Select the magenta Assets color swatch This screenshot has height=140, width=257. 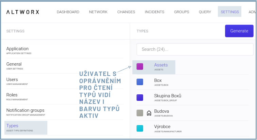point(140,67)
